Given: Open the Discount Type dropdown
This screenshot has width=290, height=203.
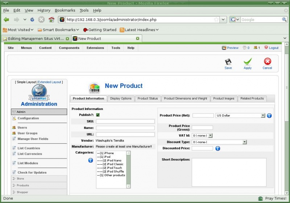Looking at the screenshot, I should 219,142.
